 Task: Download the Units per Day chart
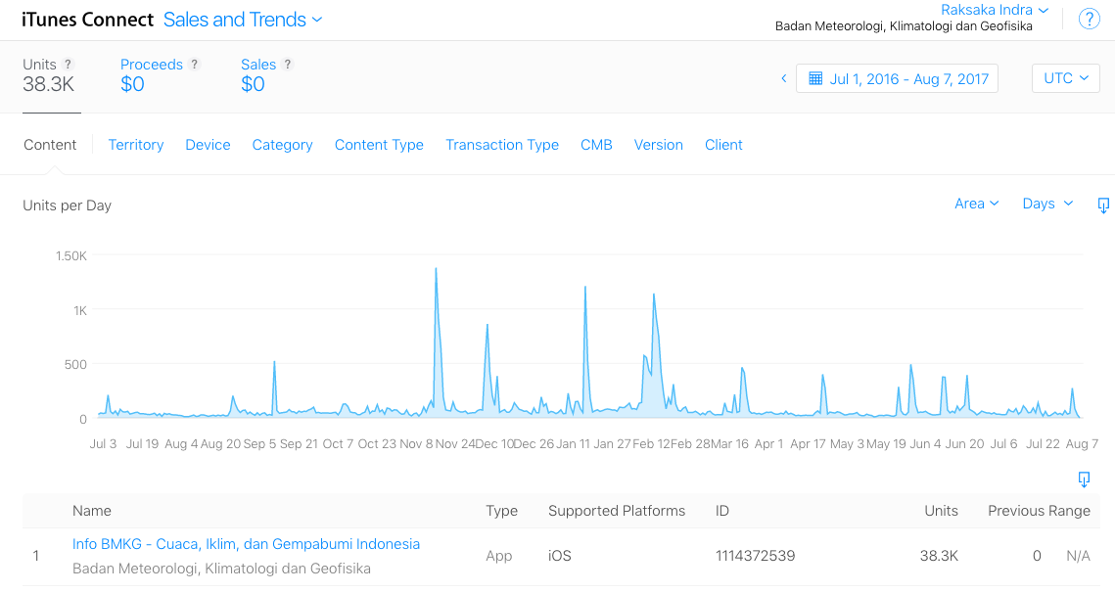tap(1103, 205)
